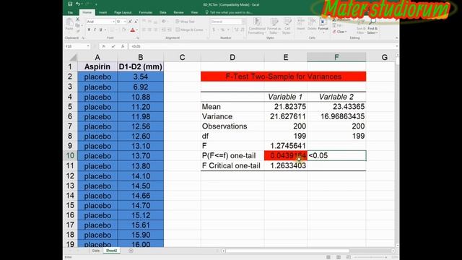Open the font name dropdown
The image size is (462, 260).
point(113,22)
